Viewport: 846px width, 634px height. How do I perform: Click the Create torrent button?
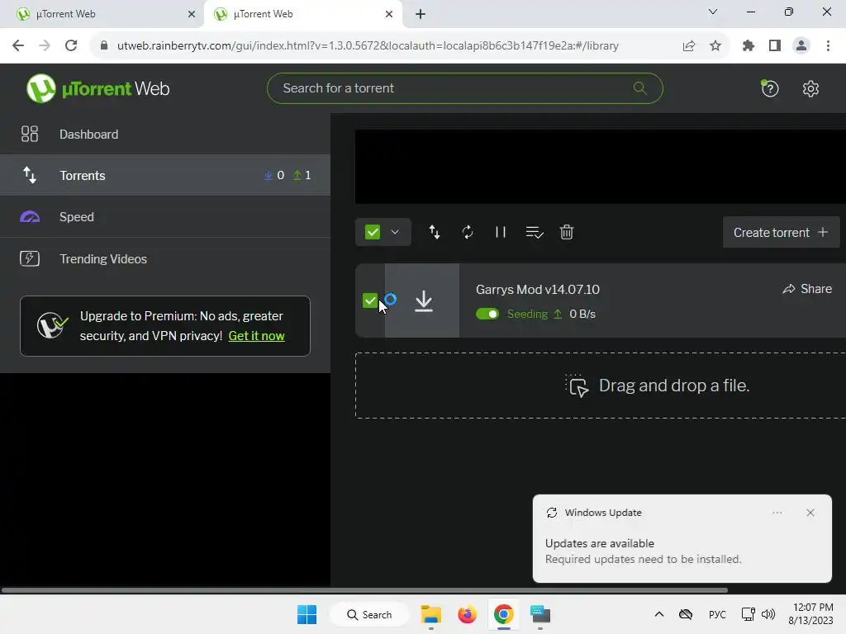pyautogui.click(x=781, y=232)
